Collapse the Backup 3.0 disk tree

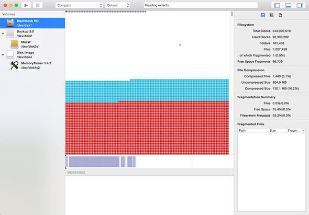3,33
